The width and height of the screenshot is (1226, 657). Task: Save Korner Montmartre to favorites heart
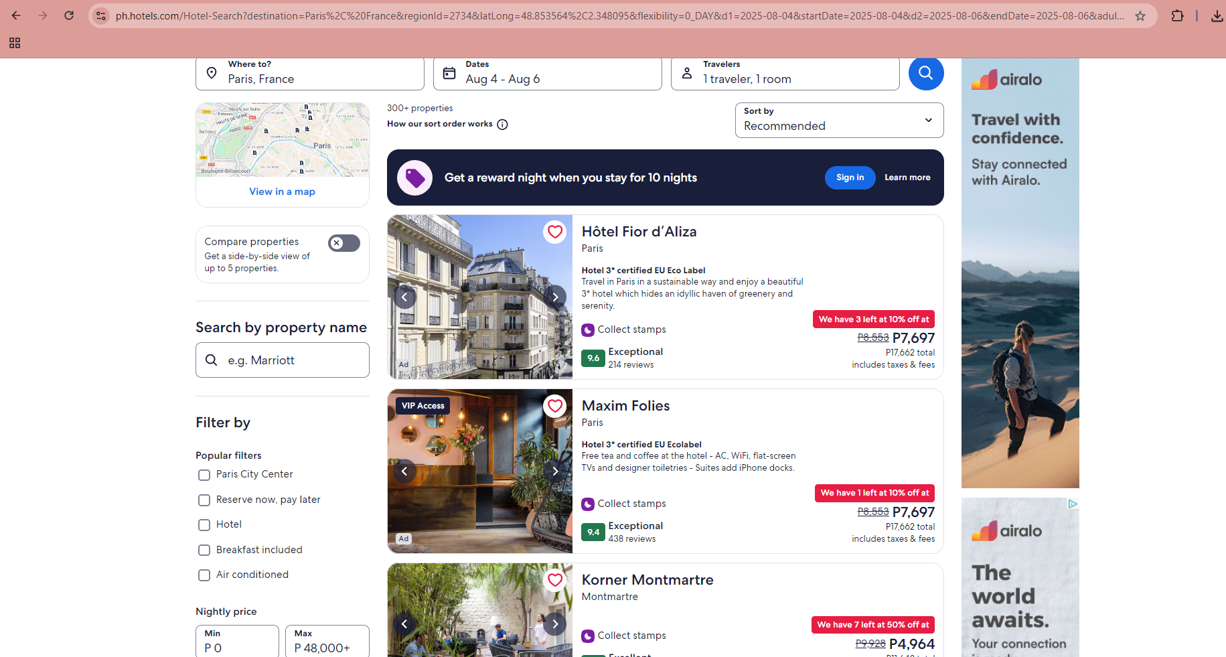pos(555,580)
